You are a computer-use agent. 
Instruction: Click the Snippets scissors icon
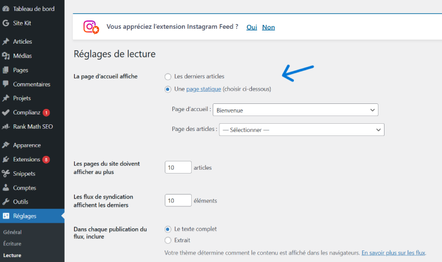(x=6, y=174)
